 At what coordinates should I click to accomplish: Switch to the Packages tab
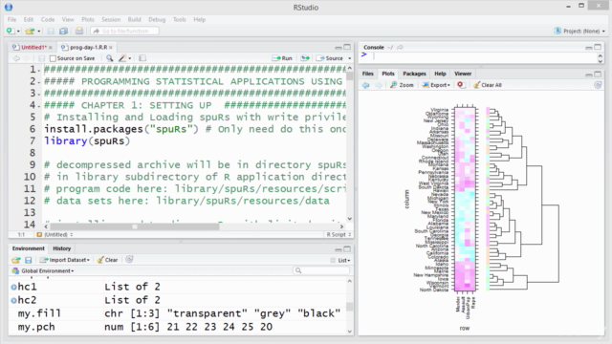(414, 74)
